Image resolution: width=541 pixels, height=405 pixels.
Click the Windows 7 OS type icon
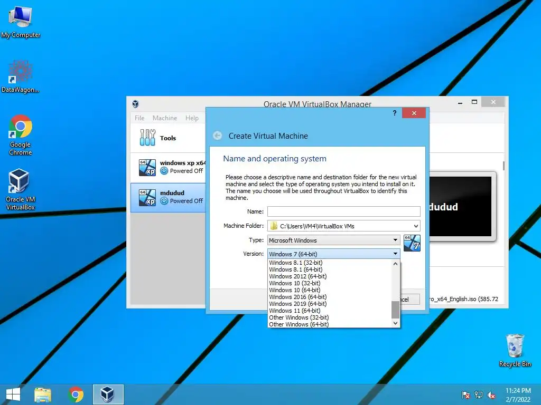click(x=412, y=243)
